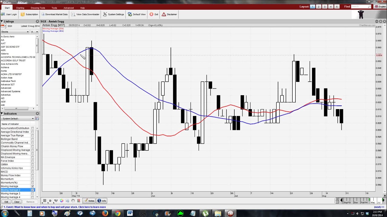
Task: Open the Disclaimer
Action: 169,14
